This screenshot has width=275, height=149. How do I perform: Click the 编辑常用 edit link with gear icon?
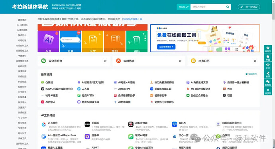[x=251, y=74]
